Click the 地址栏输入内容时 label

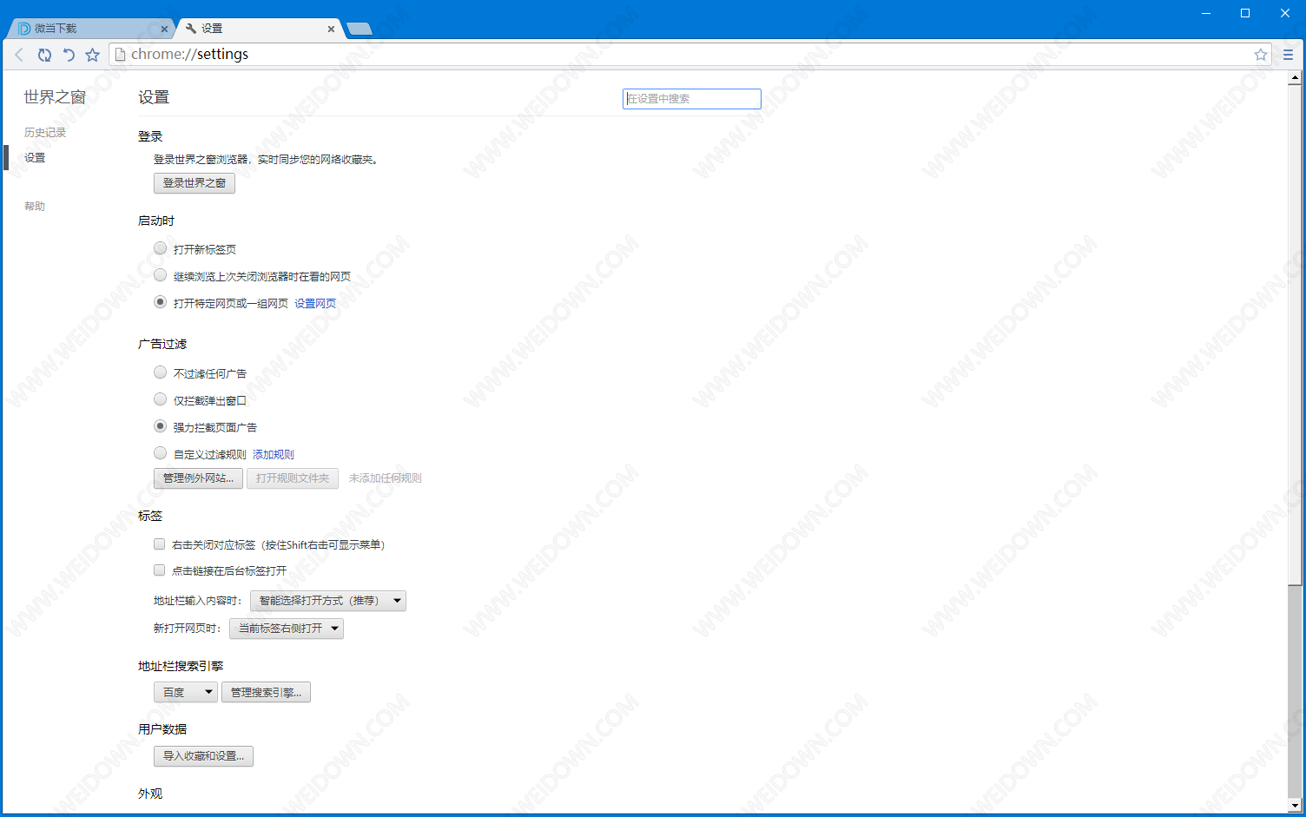tap(198, 601)
